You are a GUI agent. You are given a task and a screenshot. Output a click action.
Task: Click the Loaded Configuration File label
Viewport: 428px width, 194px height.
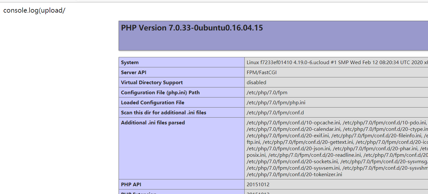(x=153, y=103)
